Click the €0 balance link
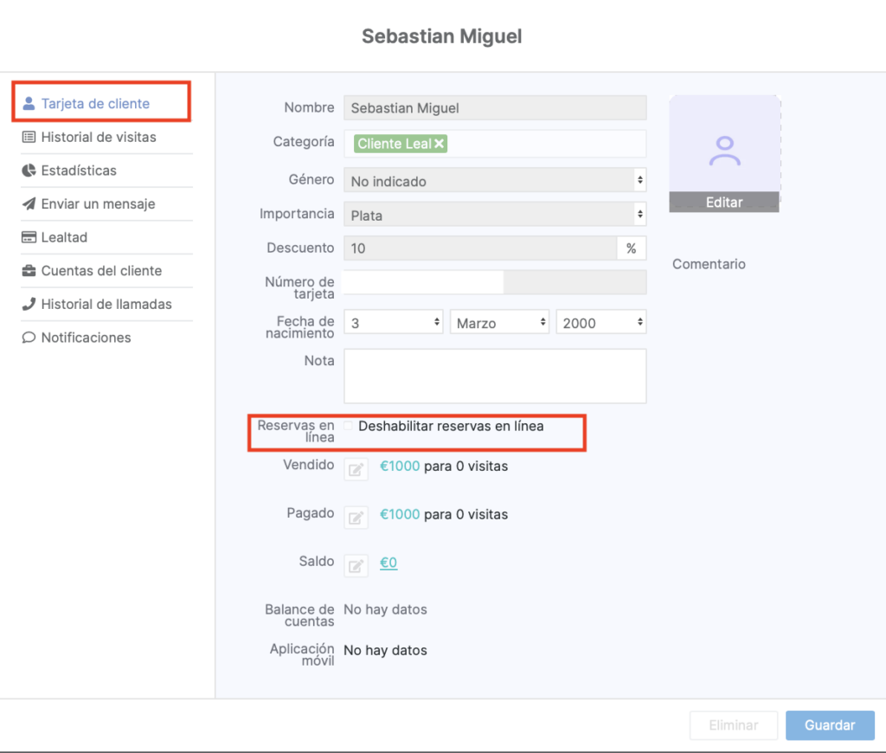The width and height of the screenshot is (886, 753). [388, 563]
